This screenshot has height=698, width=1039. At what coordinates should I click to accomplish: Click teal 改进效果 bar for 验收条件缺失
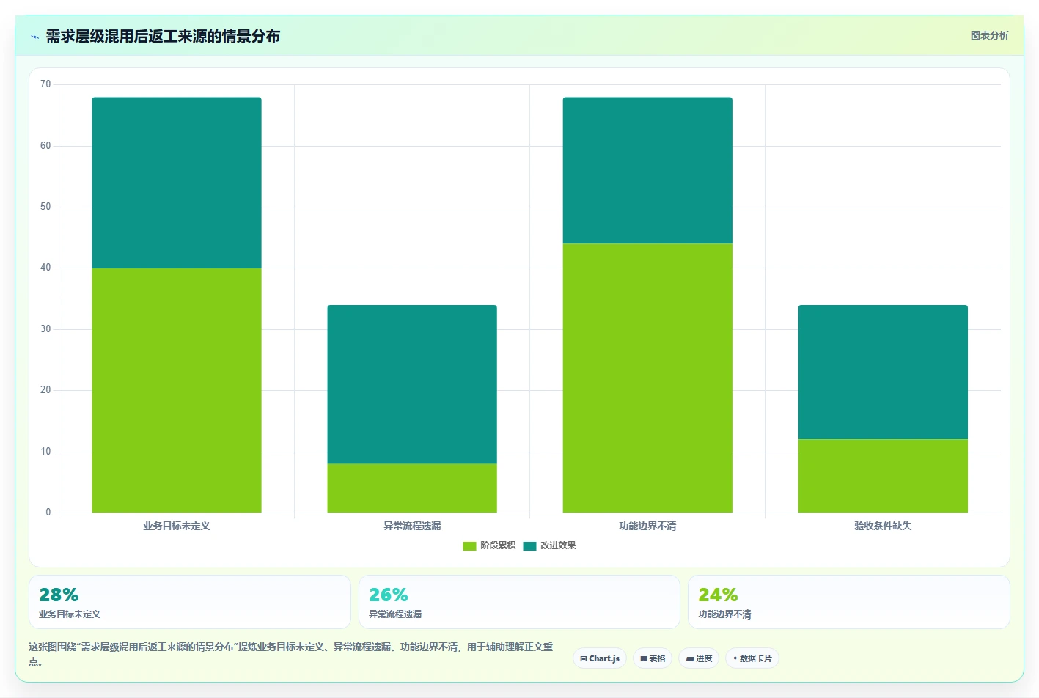(x=883, y=372)
